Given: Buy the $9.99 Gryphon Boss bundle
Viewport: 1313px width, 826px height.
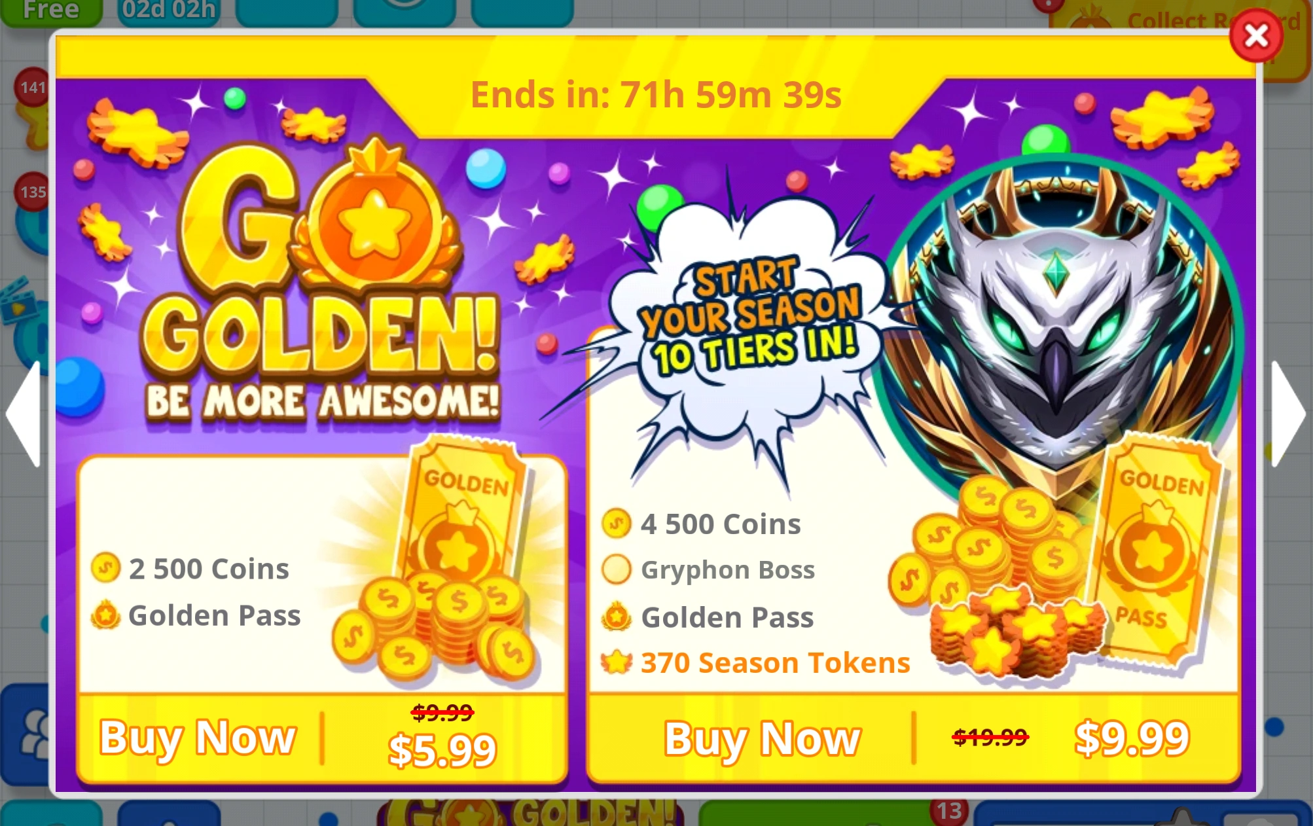Looking at the screenshot, I should point(913,738).
